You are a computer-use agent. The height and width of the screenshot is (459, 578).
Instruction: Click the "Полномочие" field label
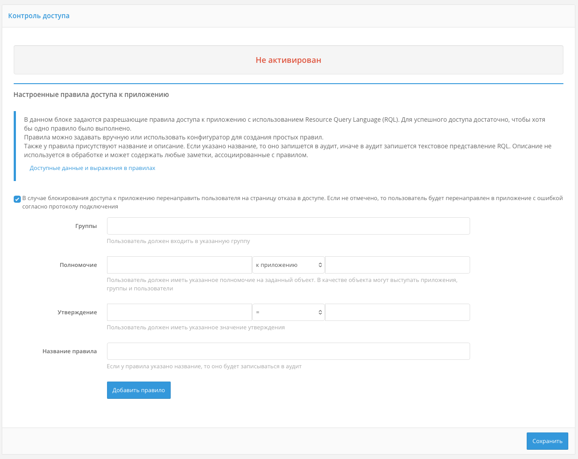coord(78,265)
